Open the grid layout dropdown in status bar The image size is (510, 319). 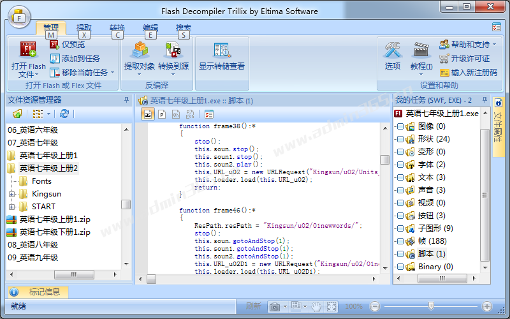click(x=305, y=307)
